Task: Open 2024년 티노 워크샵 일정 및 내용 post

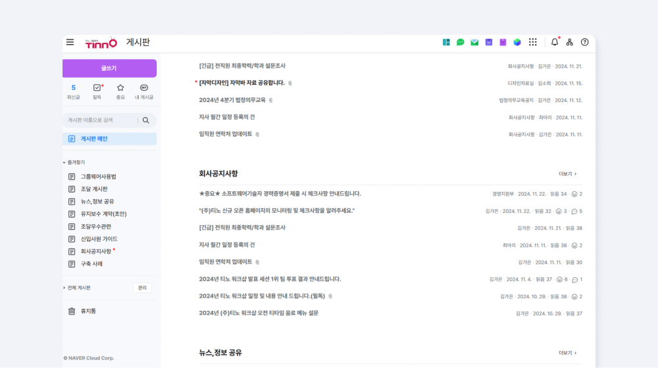Action: click(x=262, y=296)
